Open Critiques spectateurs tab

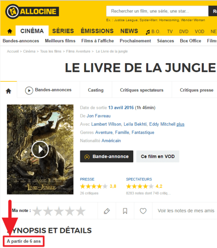[x=142, y=90]
